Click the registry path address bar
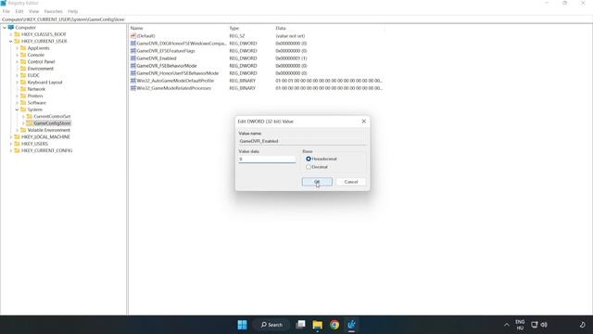 coord(296,19)
